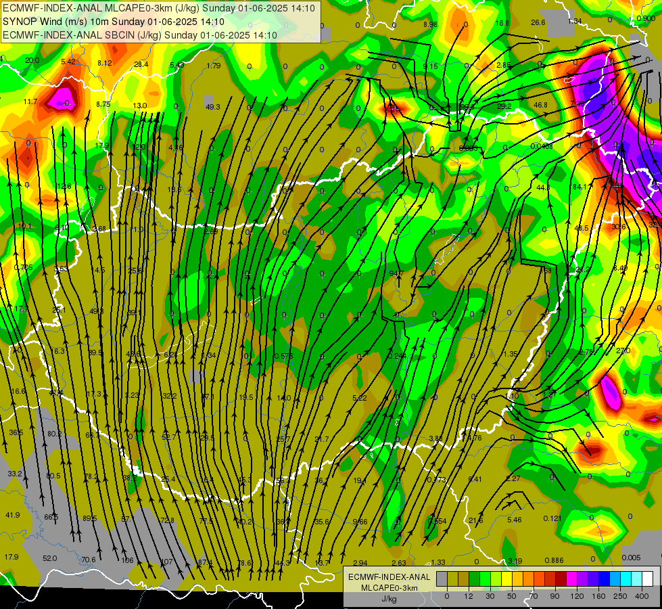Click the SYNOP Wind (m/s) 10m header line
The image size is (662, 609).
click(114, 22)
